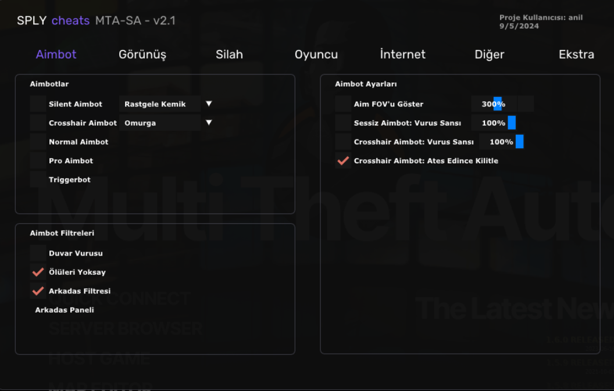Toggle Sessiz Aimbot: Vurus Sansı checkbox
This screenshot has width=614, height=391.
(x=343, y=123)
